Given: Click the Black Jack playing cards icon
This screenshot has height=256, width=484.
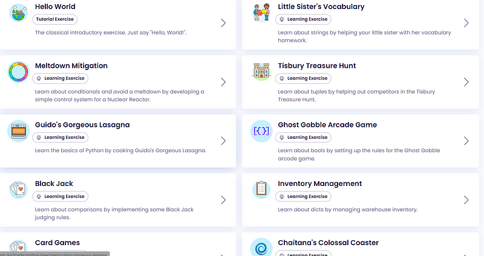Looking at the screenshot, I should [x=18, y=190].
